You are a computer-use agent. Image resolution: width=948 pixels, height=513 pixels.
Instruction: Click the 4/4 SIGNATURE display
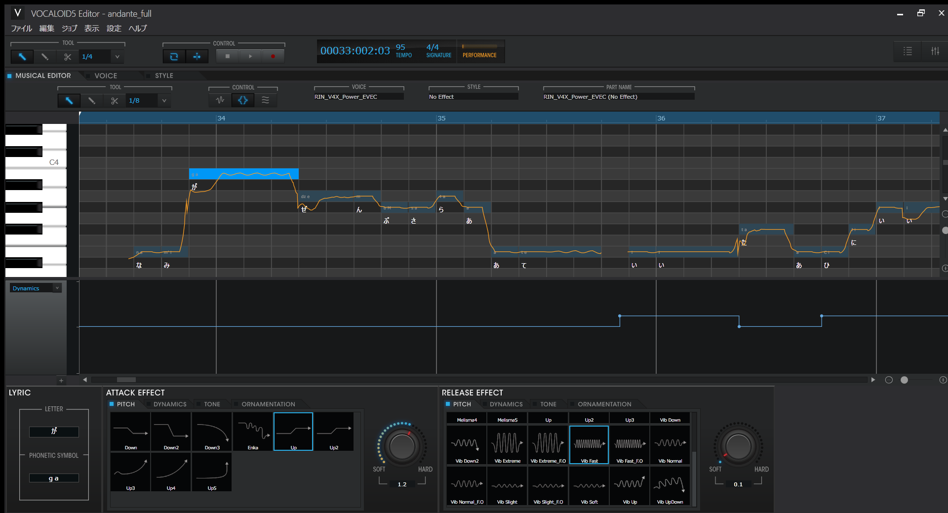pos(438,51)
